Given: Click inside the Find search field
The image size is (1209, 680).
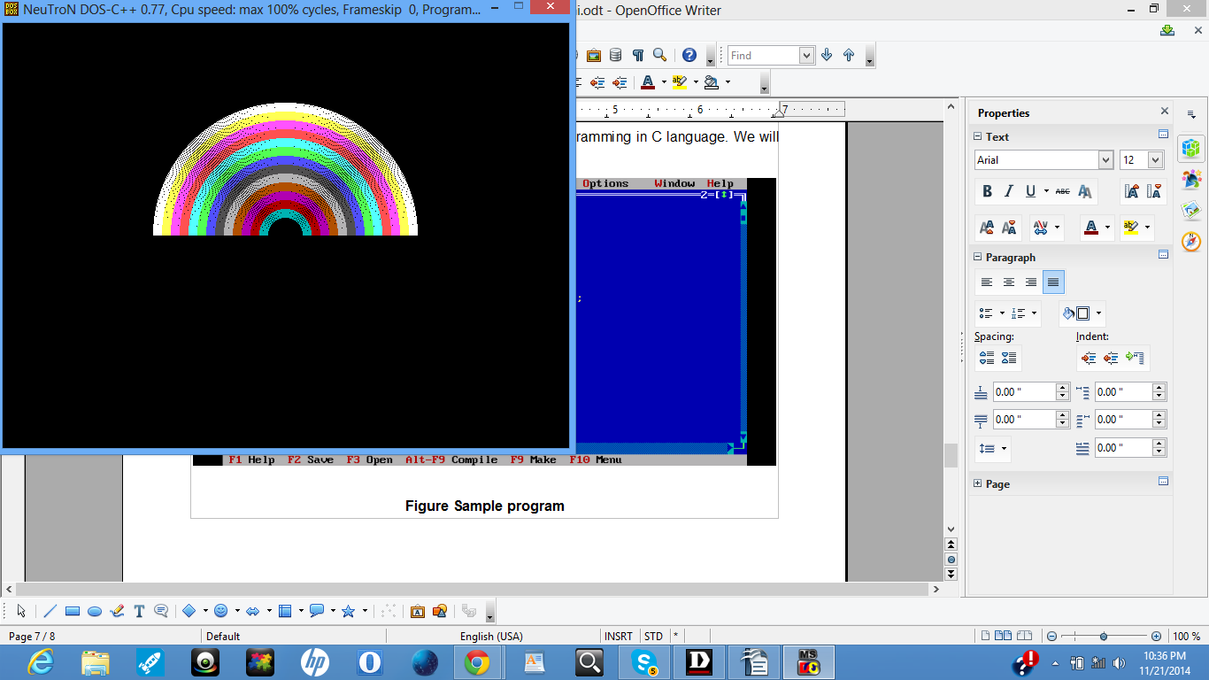Looking at the screenshot, I should [762, 55].
